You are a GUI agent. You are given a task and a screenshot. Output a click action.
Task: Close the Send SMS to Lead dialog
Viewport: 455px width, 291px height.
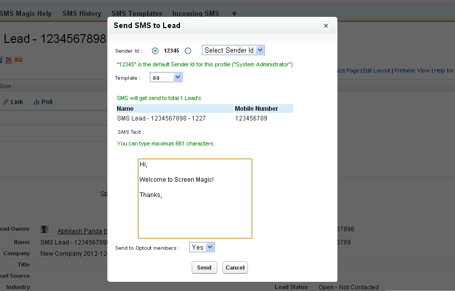(326, 26)
